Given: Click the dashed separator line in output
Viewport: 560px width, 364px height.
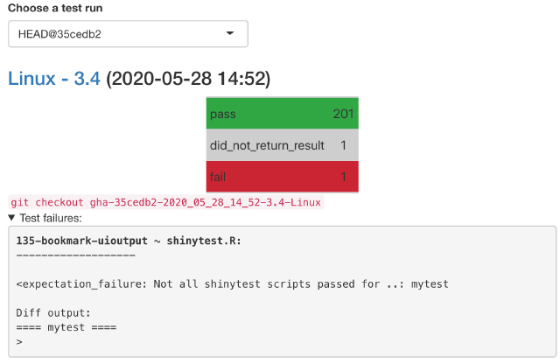Looking at the screenshot, I should 75,255.
